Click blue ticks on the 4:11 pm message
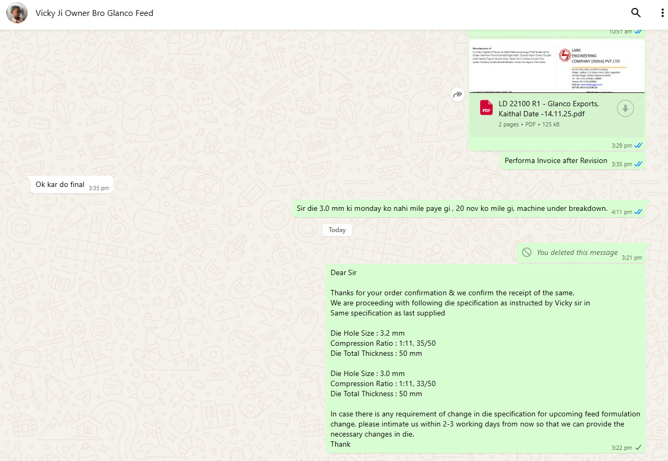 coord(638,212)
